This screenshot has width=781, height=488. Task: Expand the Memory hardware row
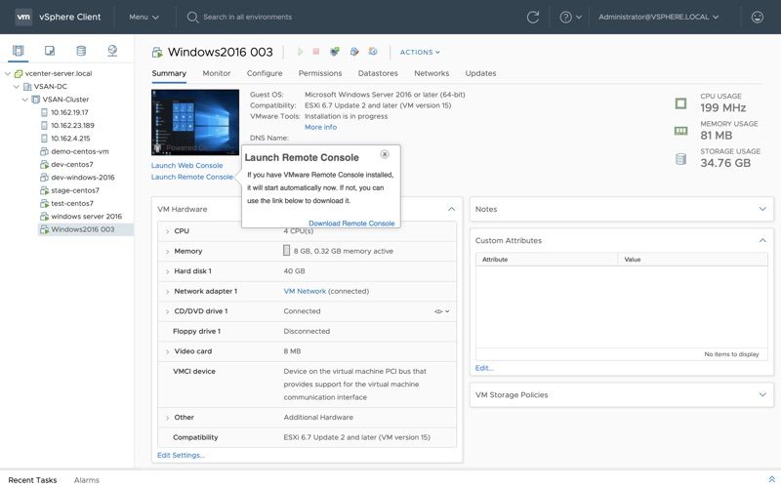click(167, 252)
